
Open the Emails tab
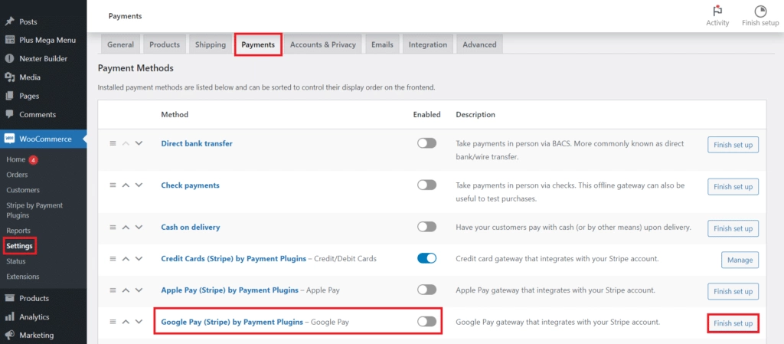pos(382,44)
